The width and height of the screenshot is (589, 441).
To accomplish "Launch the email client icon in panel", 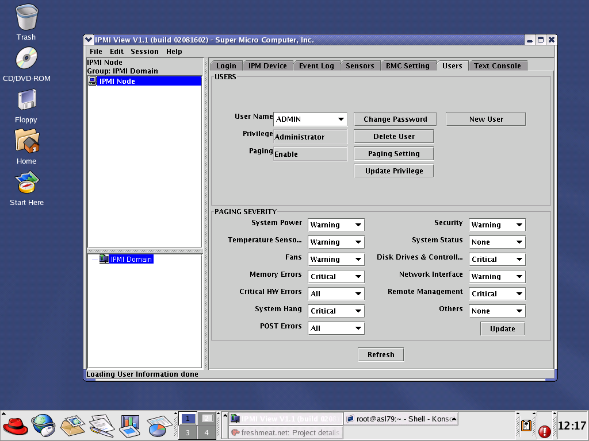I will [73, 427].
